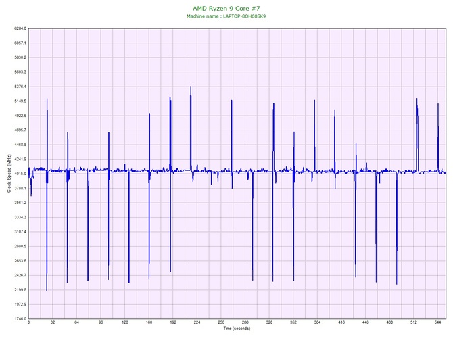453x340 pixels.
Task: Click the 480 tick on time axis
Action: pyautogui.click(x=389, y=322)
